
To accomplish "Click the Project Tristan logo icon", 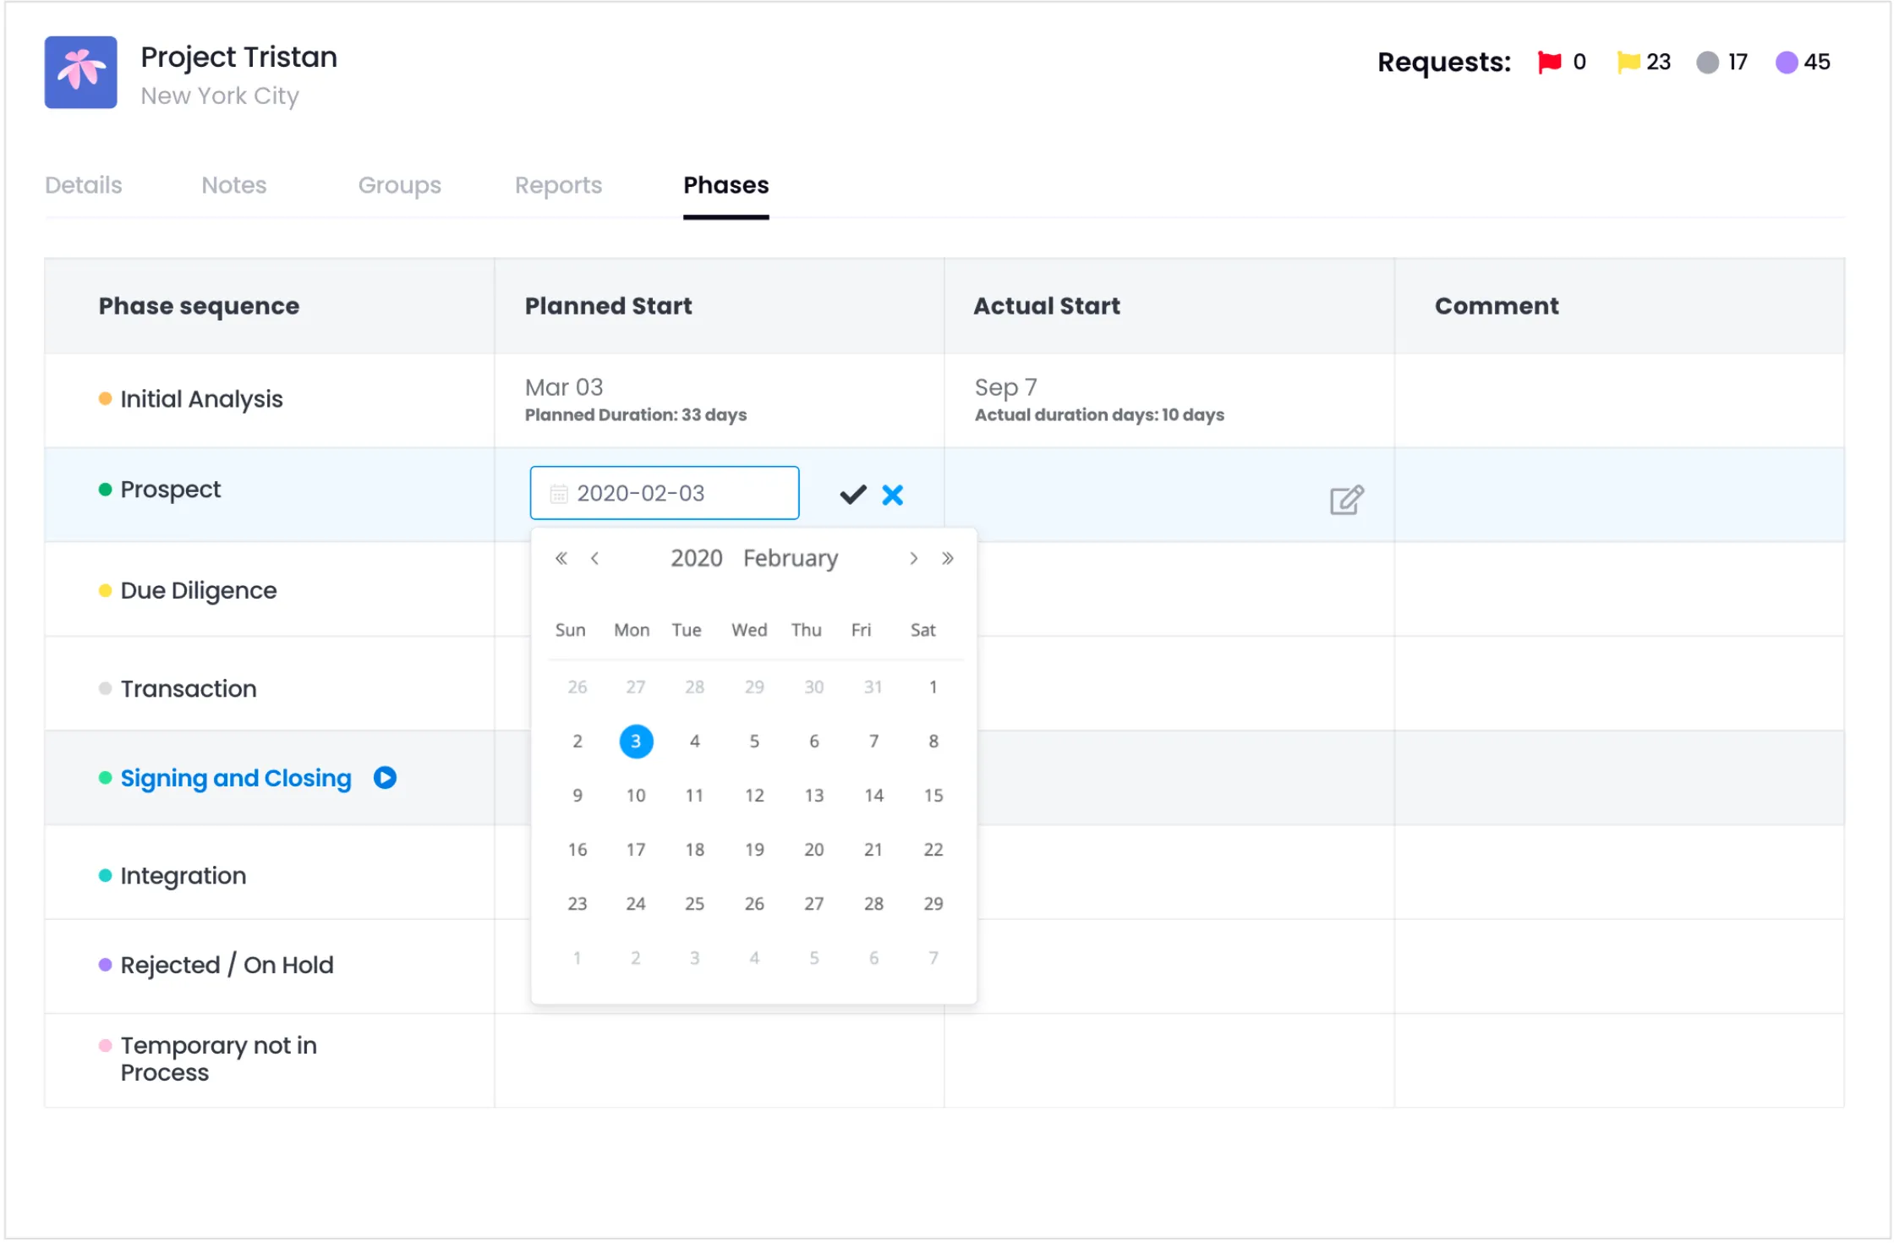I will (x=81, y=72).
